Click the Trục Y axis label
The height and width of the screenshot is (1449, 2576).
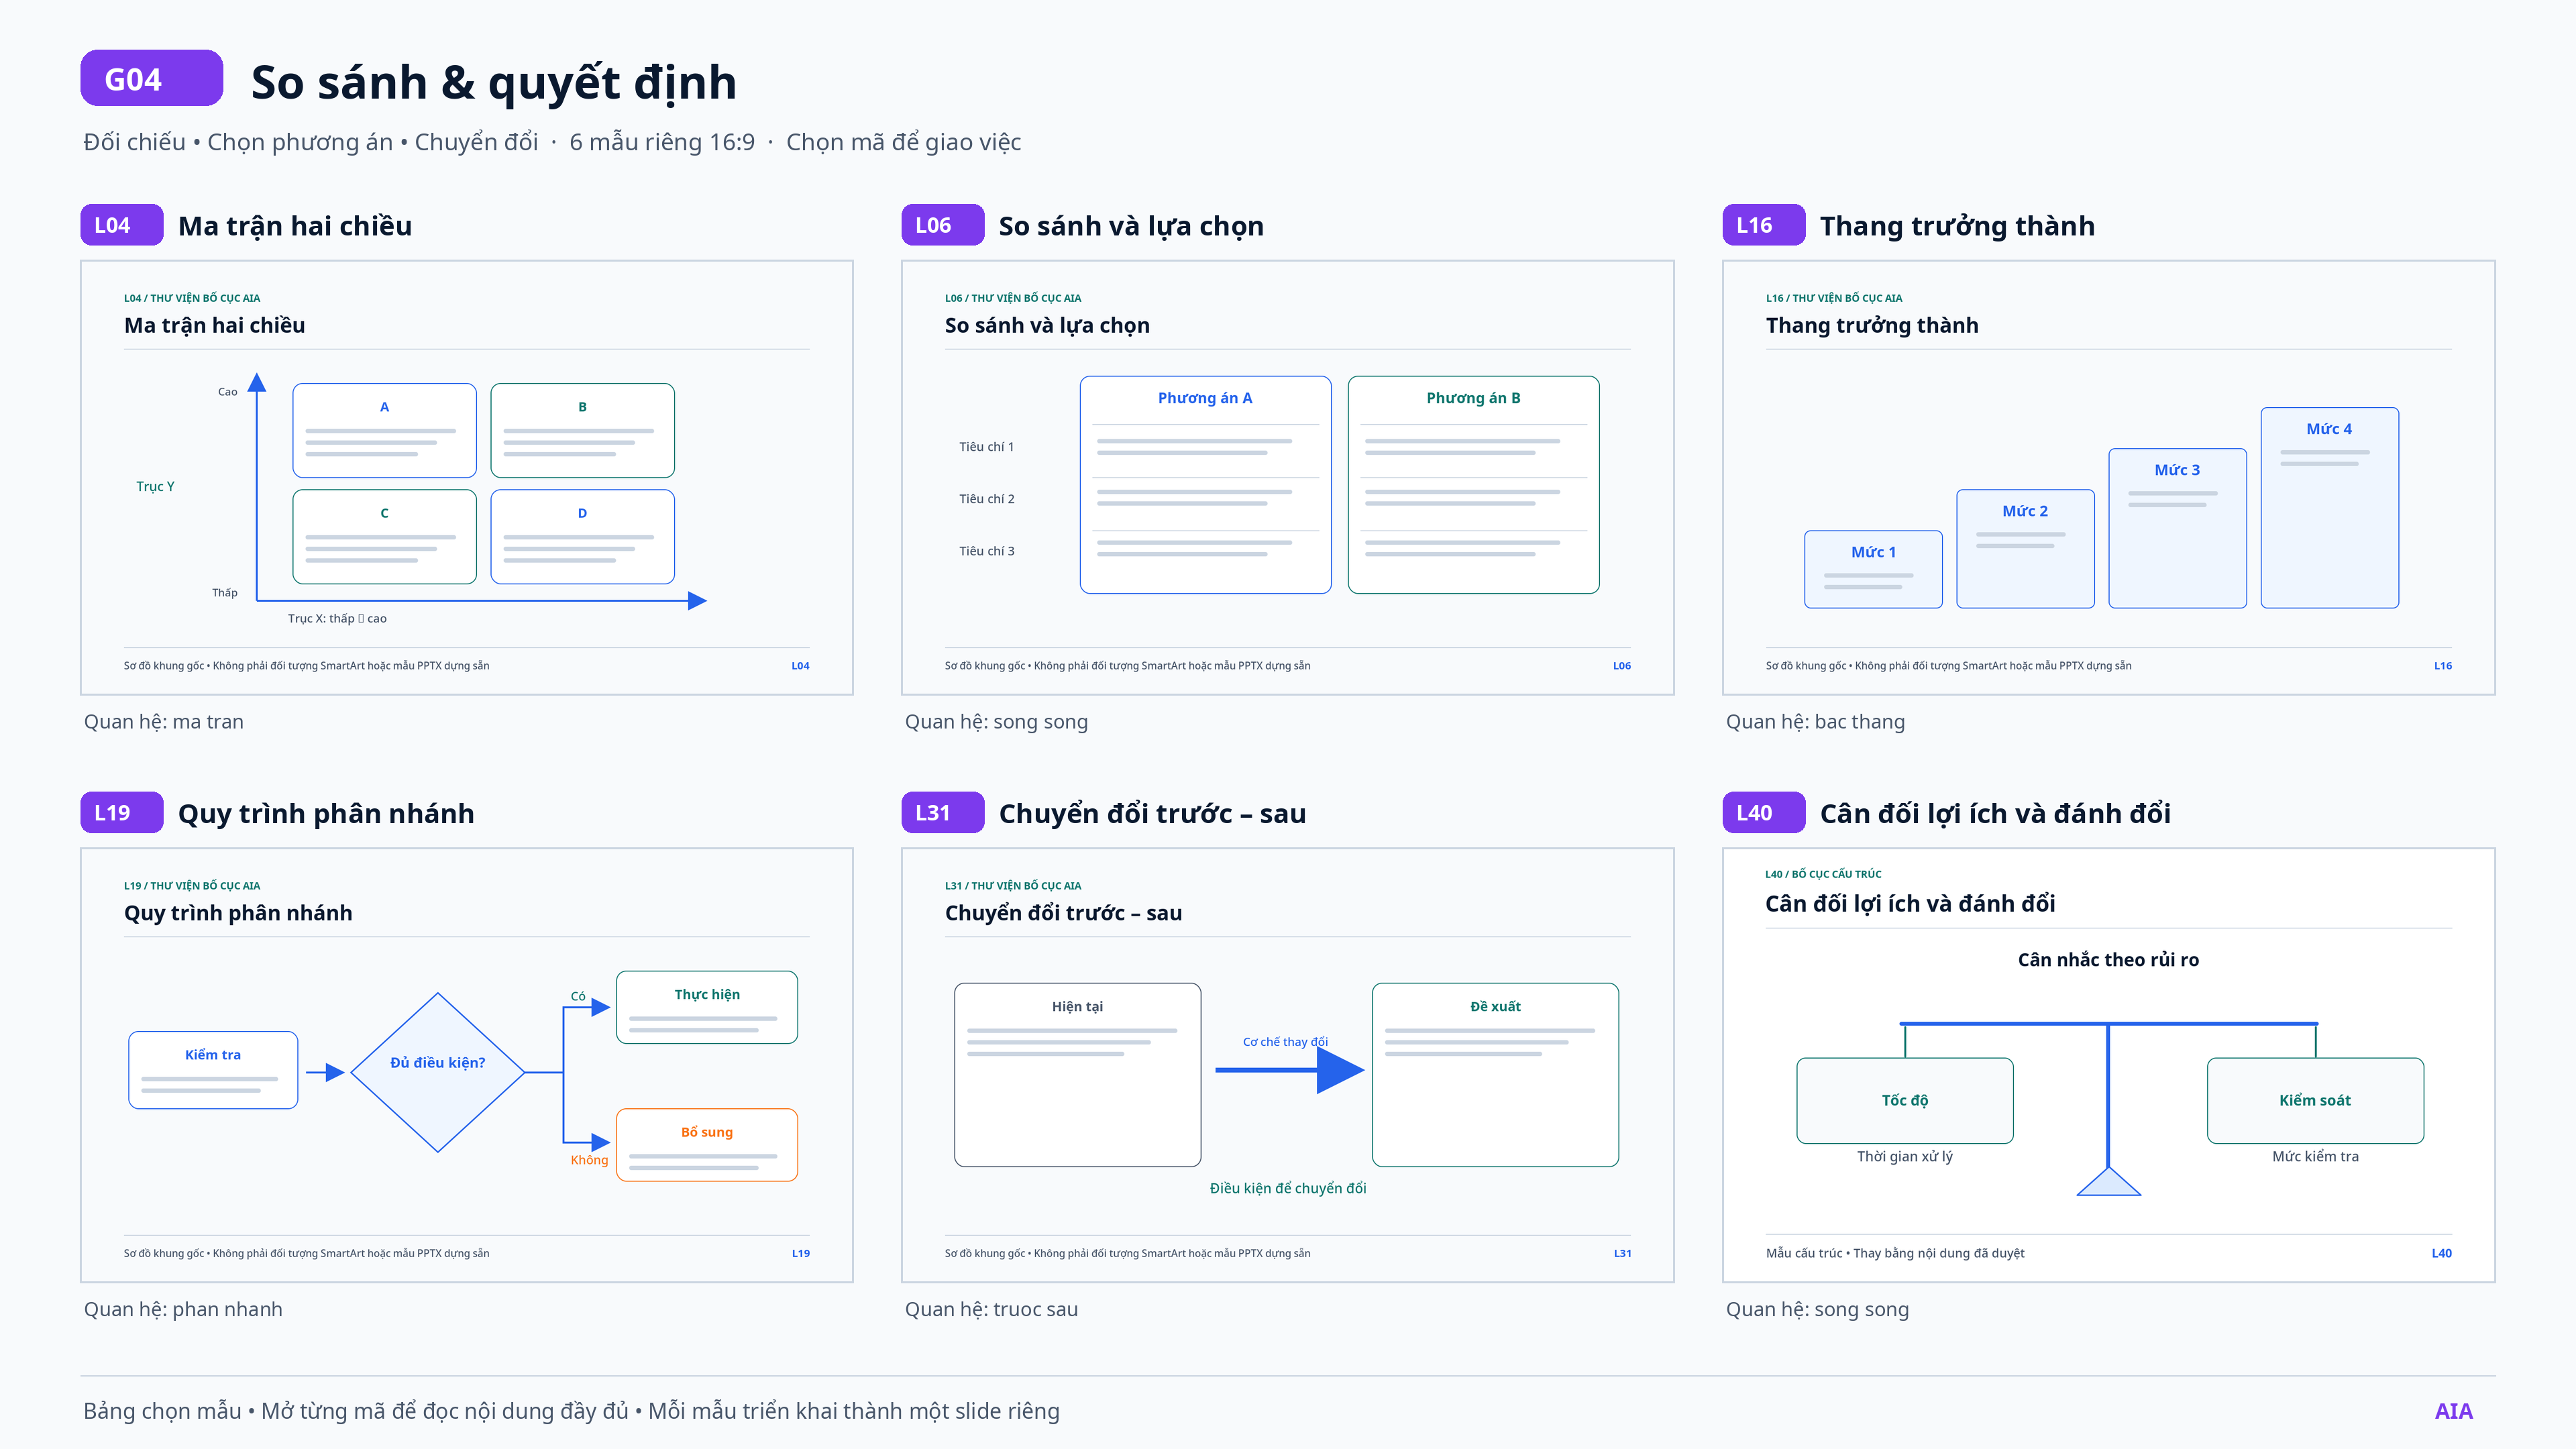(x=155, y=487)
